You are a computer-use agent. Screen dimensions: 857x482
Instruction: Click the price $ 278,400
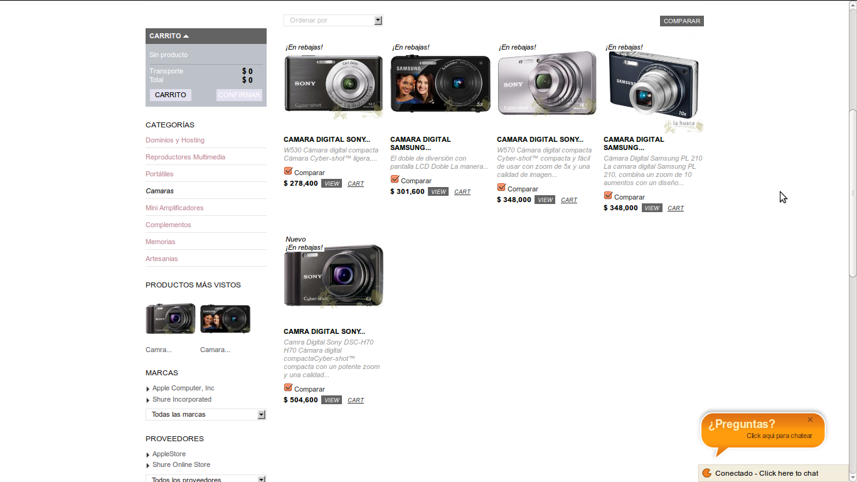[x=301, y=184]
